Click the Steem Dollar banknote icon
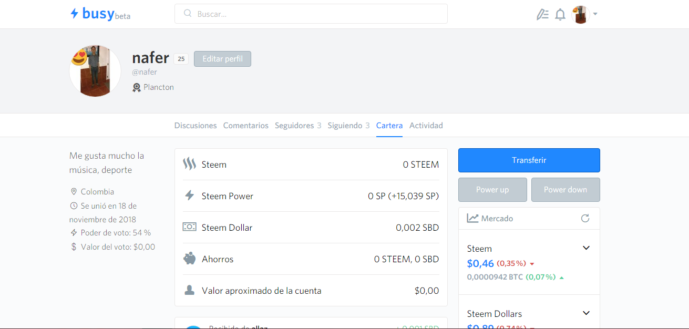The width and height of the screenshot is (689, 329). click(x=189, y=227)
